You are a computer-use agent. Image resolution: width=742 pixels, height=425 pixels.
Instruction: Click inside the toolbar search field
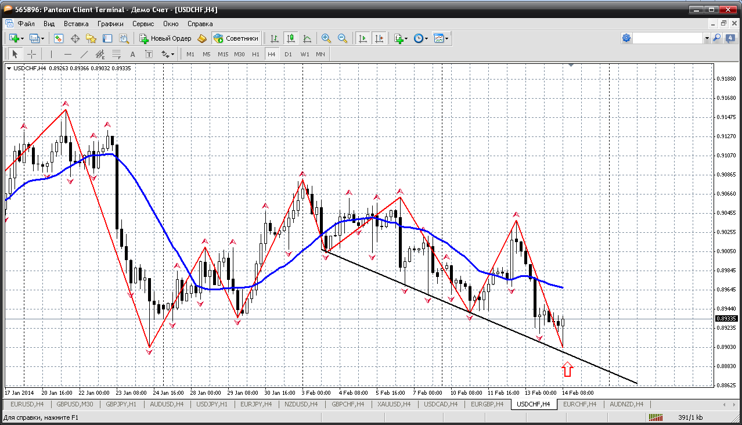click(668, 38)
